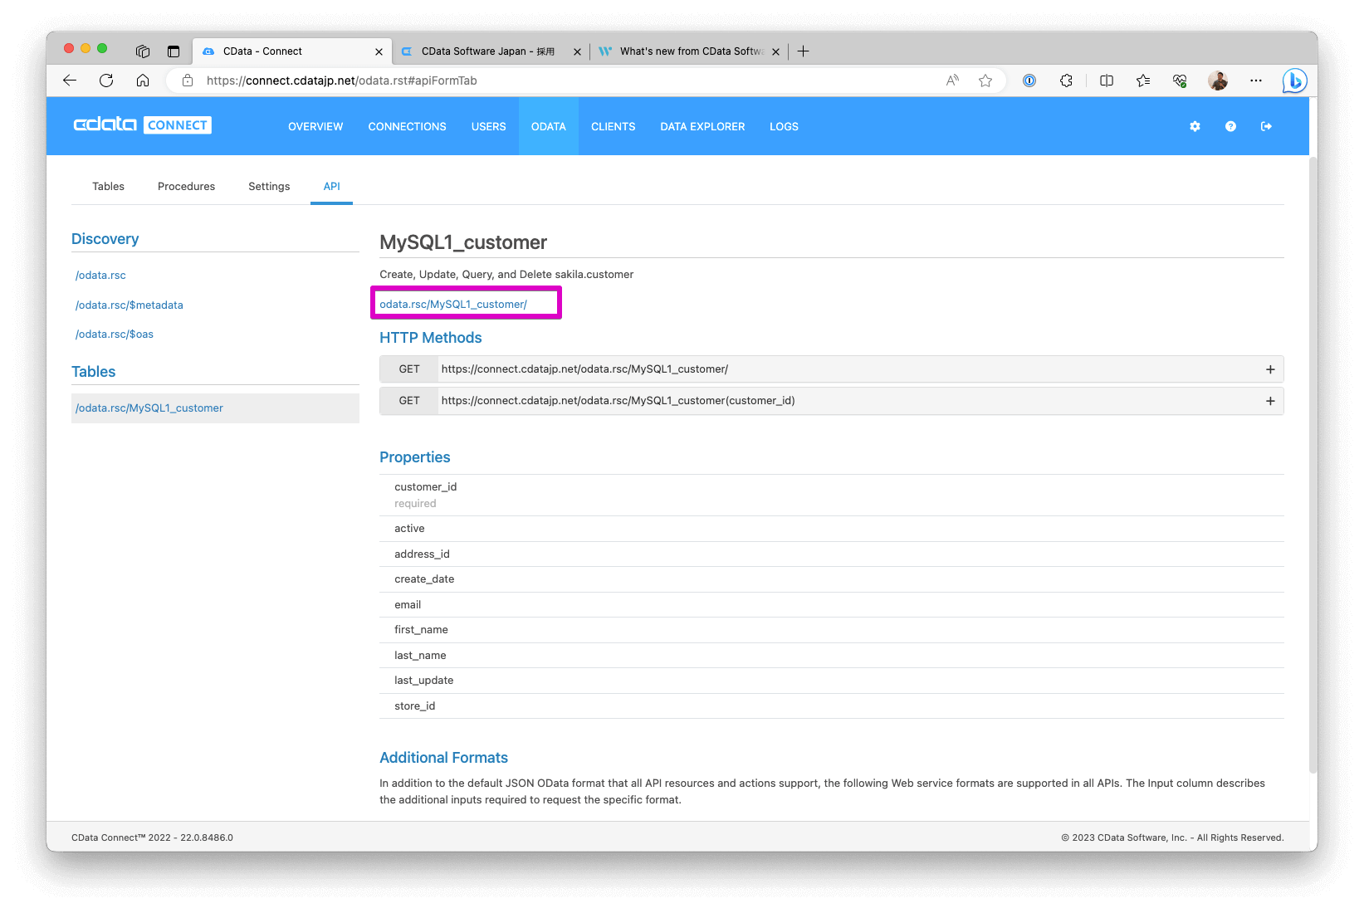Open the /odata.rsc/$oas link
Screen dimensions: 1364x913
coord(115,334)
